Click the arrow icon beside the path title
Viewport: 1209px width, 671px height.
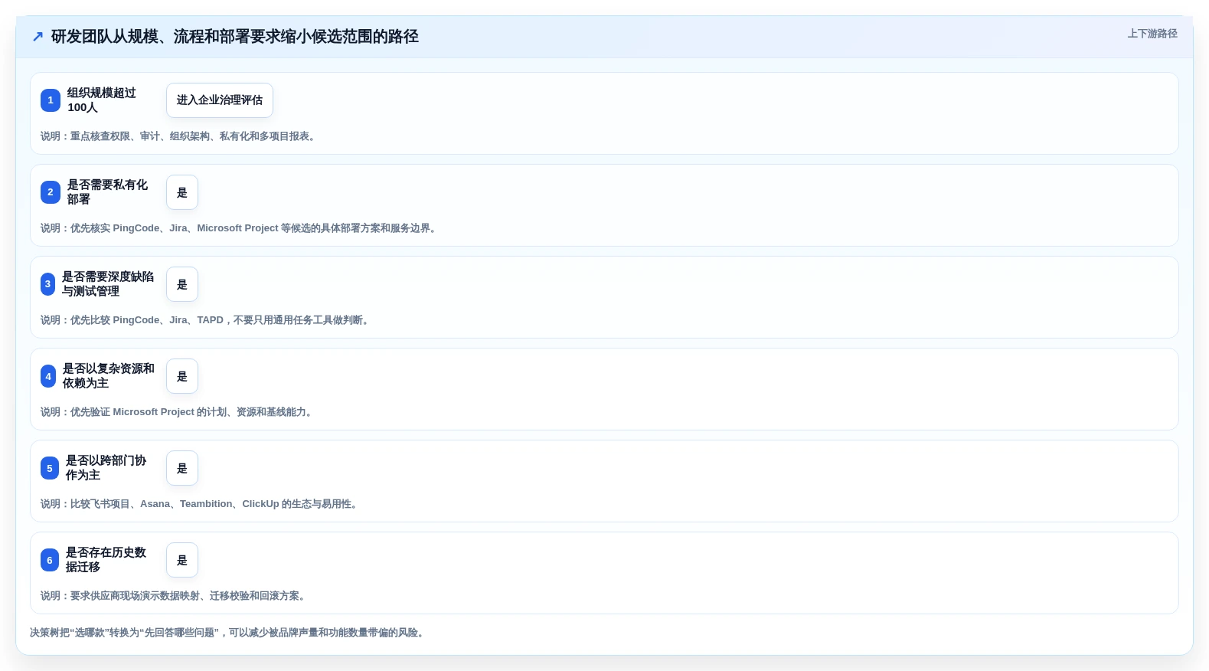point(38,37)
